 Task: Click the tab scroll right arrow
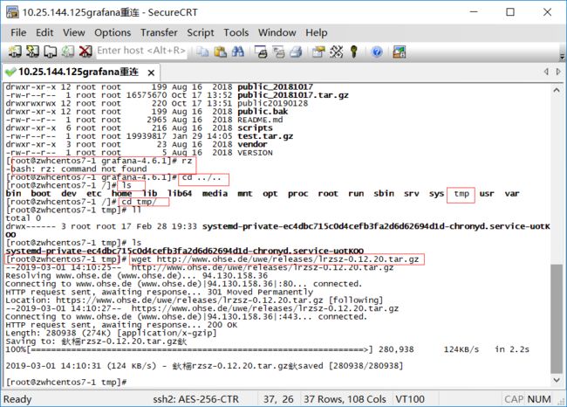coord(558,72)
